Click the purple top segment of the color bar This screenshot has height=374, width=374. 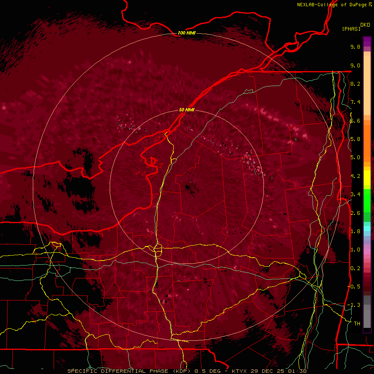tap(367, 42)
